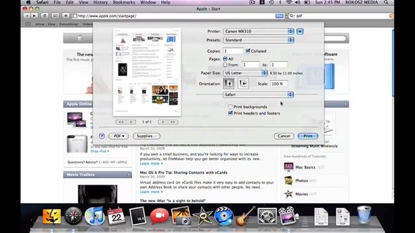Open the Edit menu
The width and height of the screenshot is (415, 233).
coord(69,3)
